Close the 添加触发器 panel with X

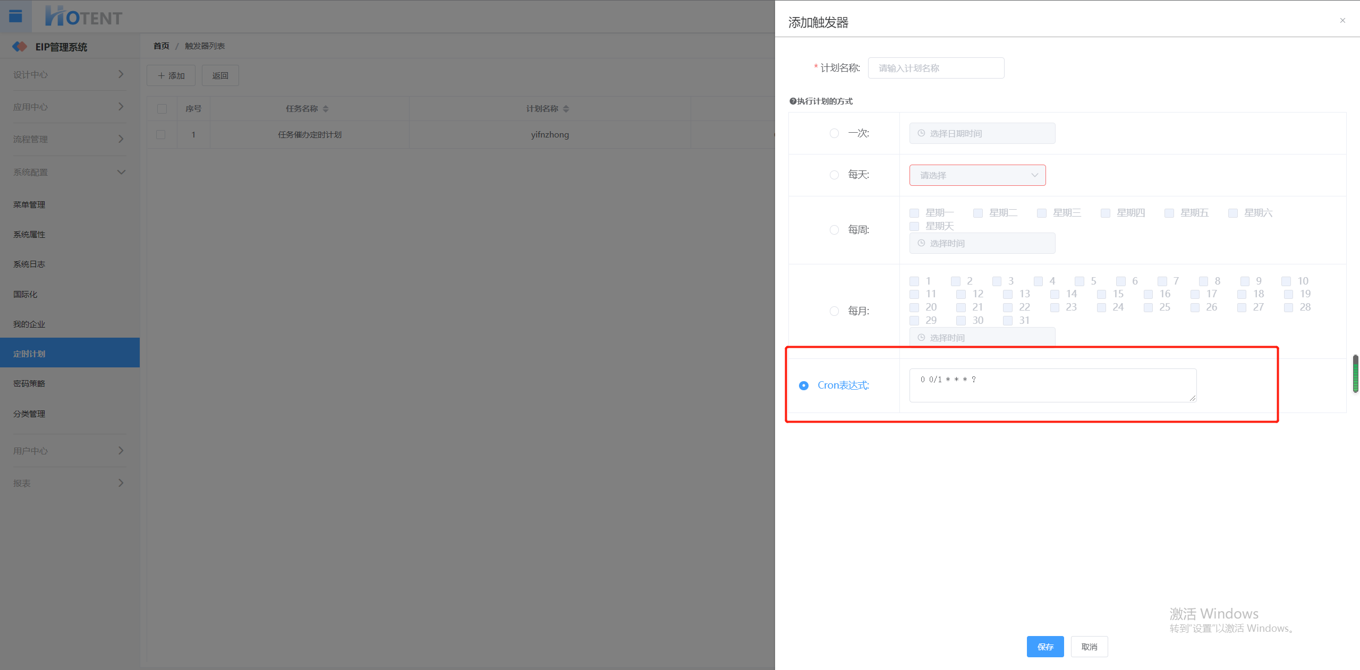click(x=1342, y=20)
